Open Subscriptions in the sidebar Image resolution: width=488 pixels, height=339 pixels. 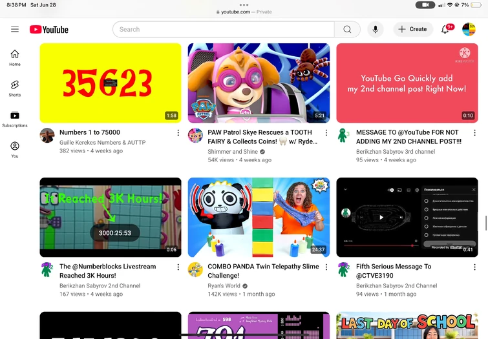point(15,119)
